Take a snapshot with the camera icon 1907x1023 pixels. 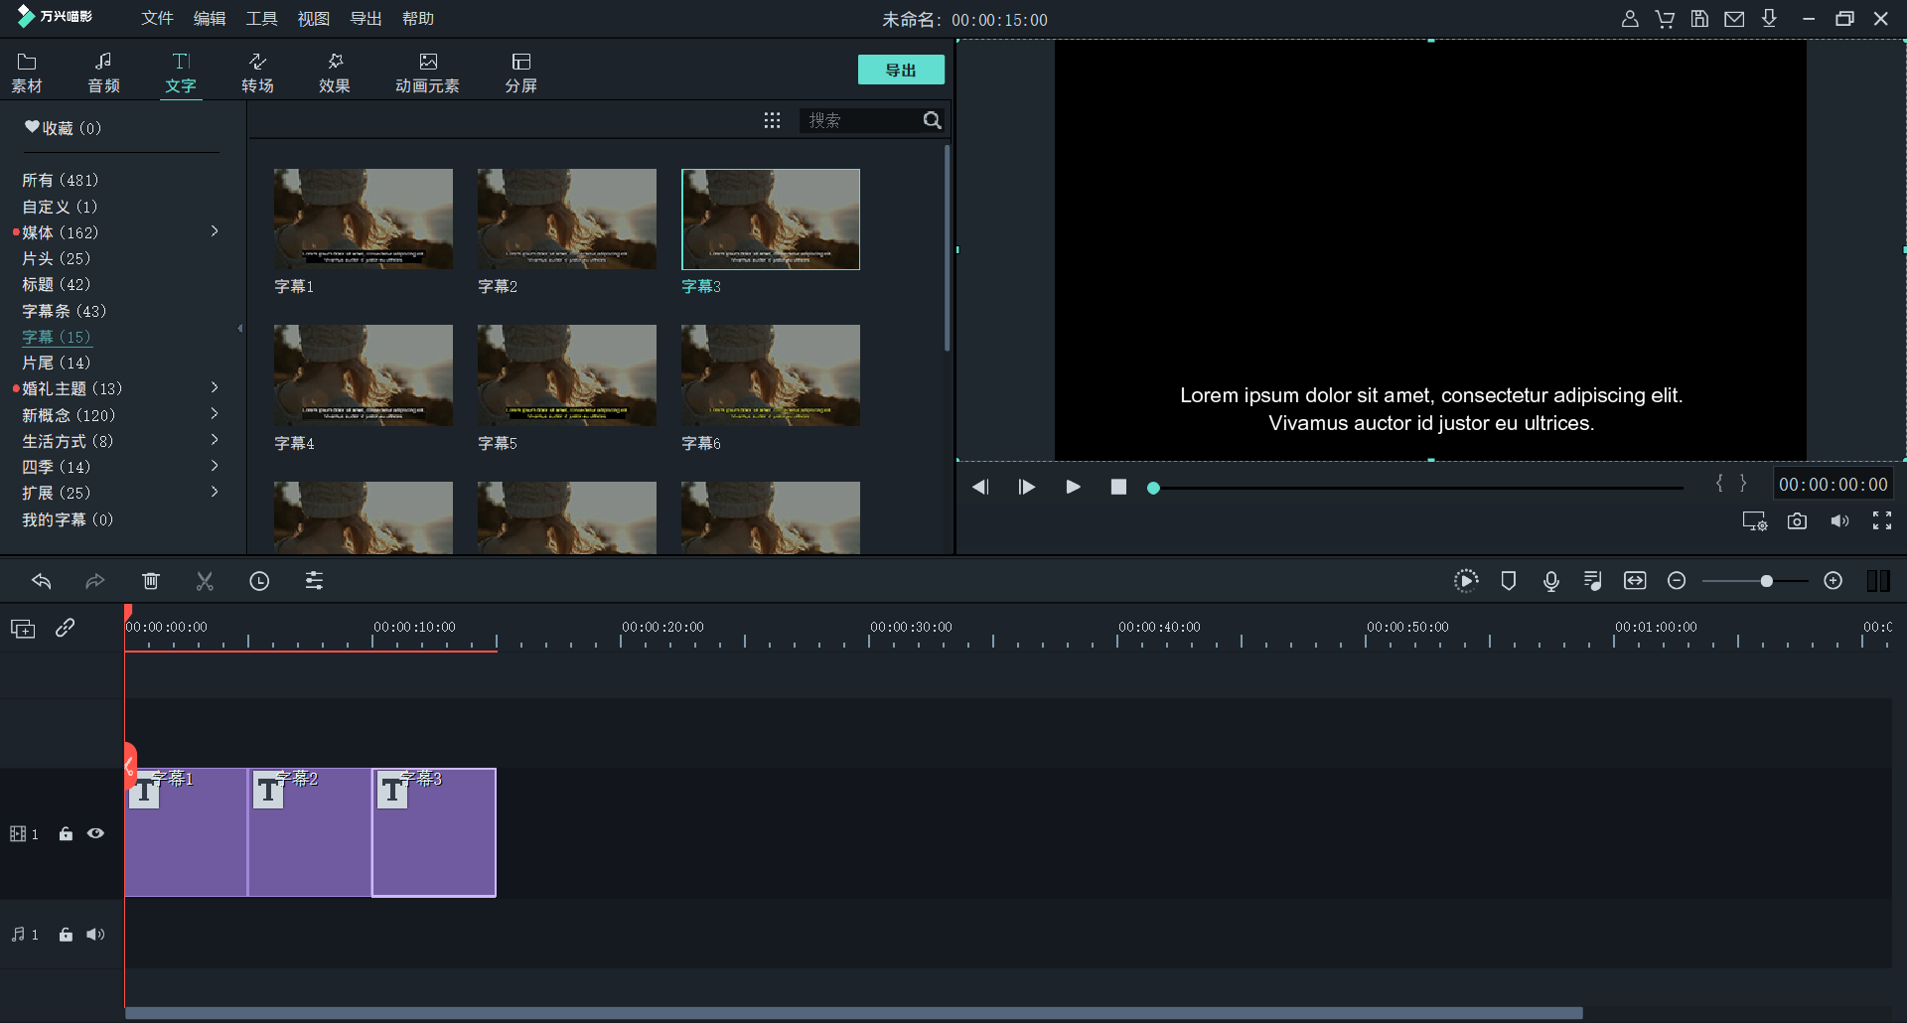pos(1797,521)
